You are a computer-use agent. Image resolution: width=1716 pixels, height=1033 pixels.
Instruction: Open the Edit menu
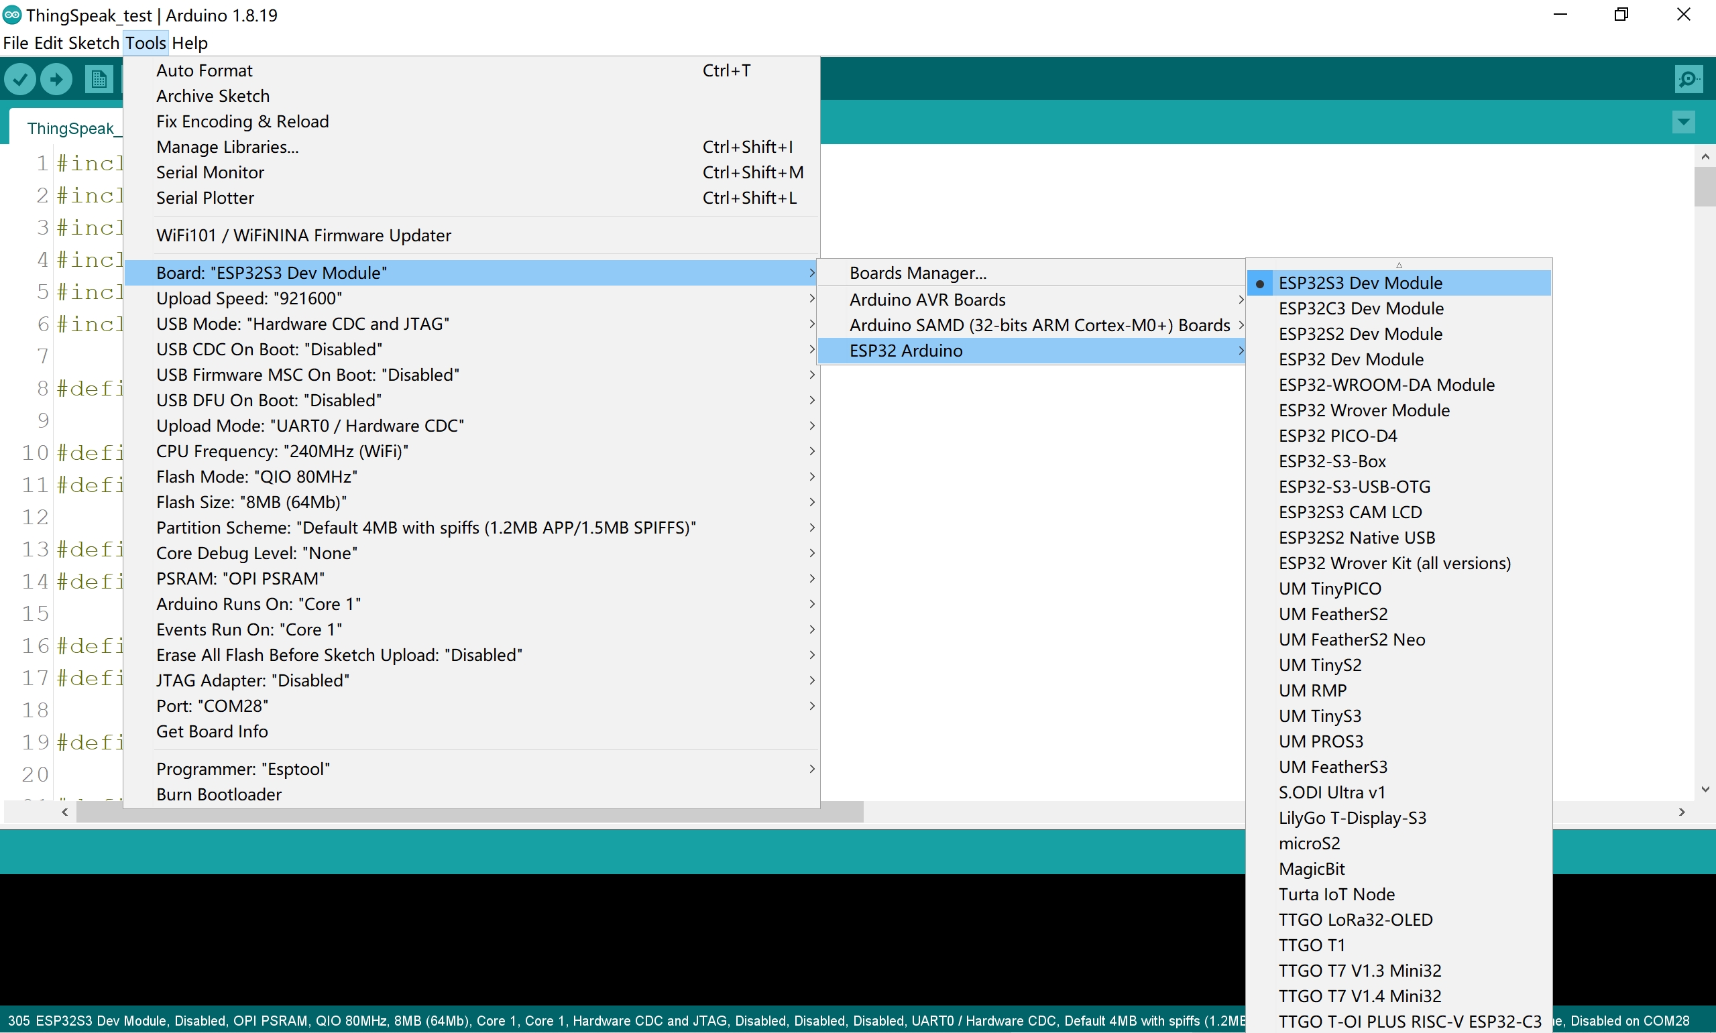(x=49, y=43)
